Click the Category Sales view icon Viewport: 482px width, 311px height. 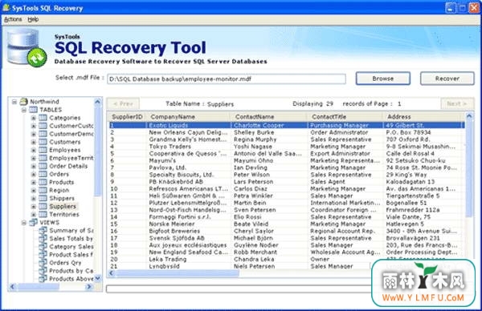point(43,246)
